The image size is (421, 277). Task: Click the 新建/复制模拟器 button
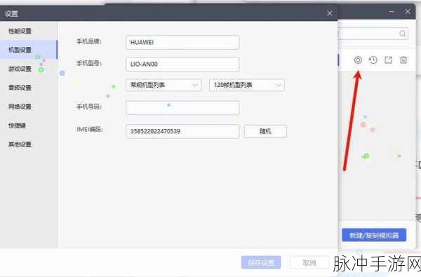[374, 235]
